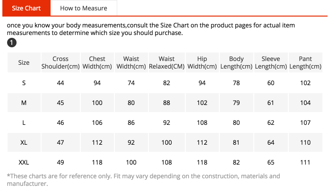Click the Cross Shoulder(cm) column header
Viewport: 329px width, 192px height.
[x=61, y=63]
